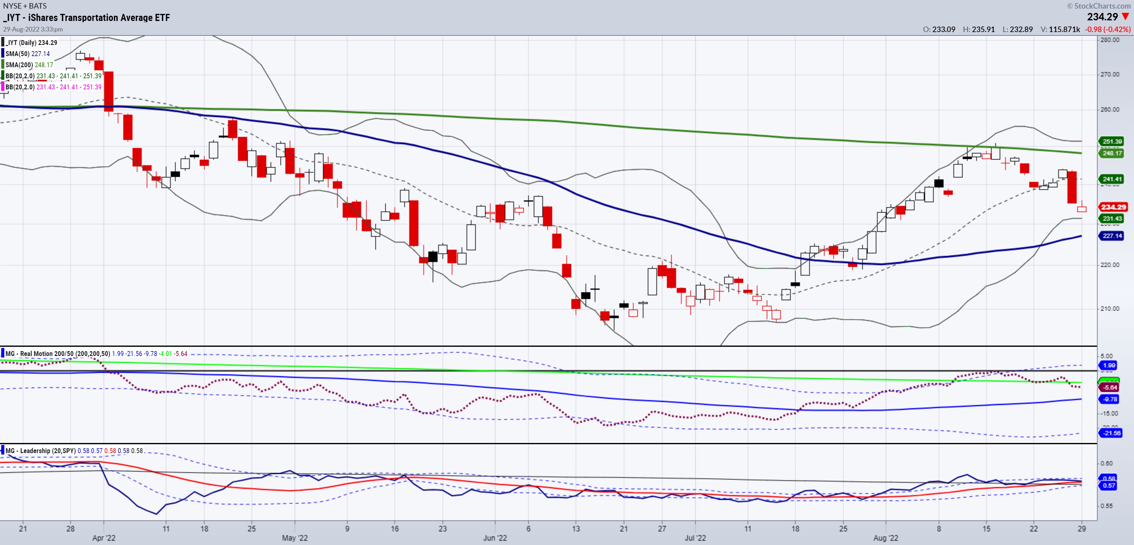This screenshot has width=1134, height=545.
Task: Click the MG - Leadership (20,SPY) label
Action: click(x=40, y=451)
